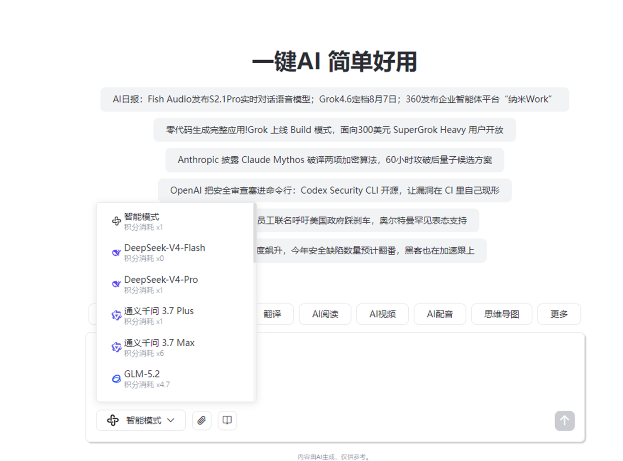Click the 智能模式 icon in dropdown list

tap(116, 221)
